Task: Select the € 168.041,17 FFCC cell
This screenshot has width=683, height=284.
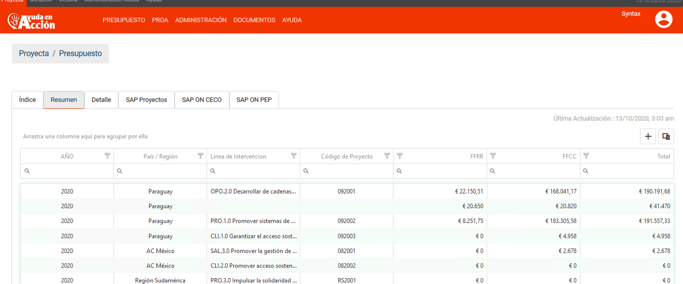Action: [534, 191]
